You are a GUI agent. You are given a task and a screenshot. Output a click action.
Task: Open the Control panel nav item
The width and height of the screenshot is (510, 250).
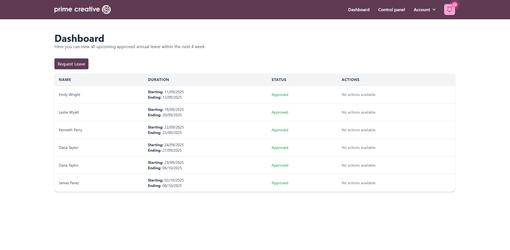pyautogui.click(x=391, y=10)
